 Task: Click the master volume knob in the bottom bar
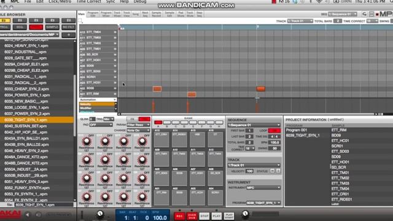click(245, 214)
